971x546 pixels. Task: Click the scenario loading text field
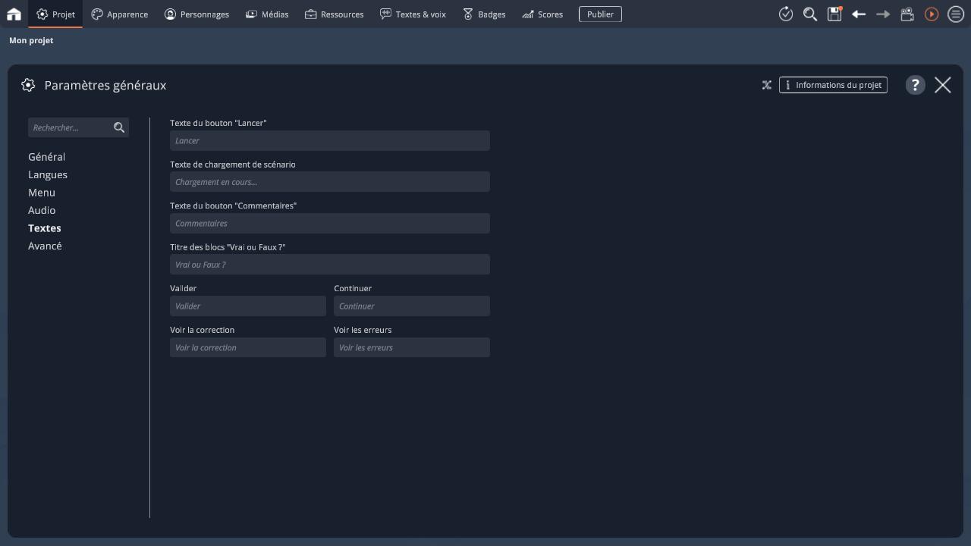(x=330, y=182)
